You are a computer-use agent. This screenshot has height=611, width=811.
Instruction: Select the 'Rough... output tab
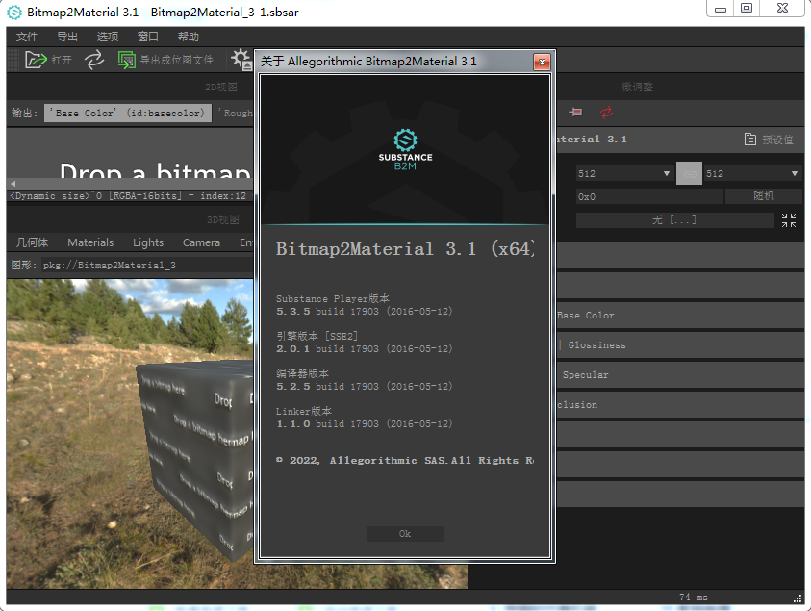236,114
